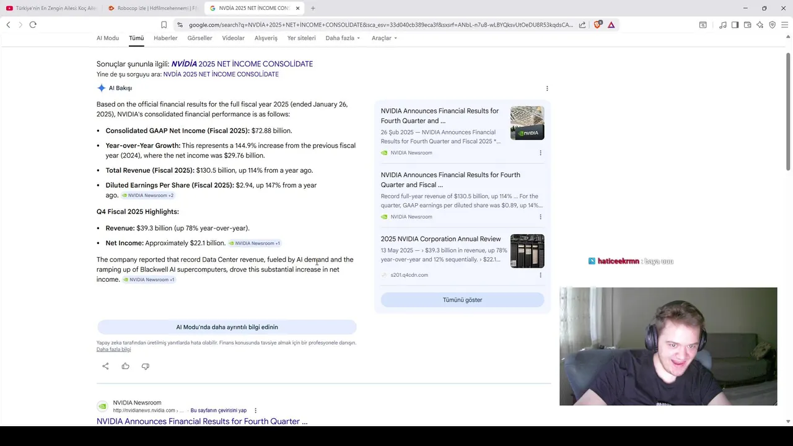This screenshot has height=446, width=793.
Task: Open the search tabs icon in toolbar
Action: tap(703, 25)
